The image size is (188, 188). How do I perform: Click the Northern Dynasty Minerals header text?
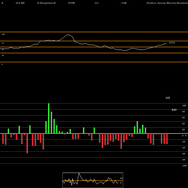(x=161, y=3)
